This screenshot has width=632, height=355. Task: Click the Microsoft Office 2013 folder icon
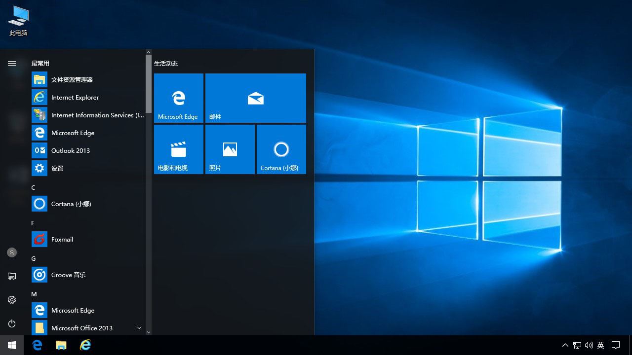pos(39,327)
